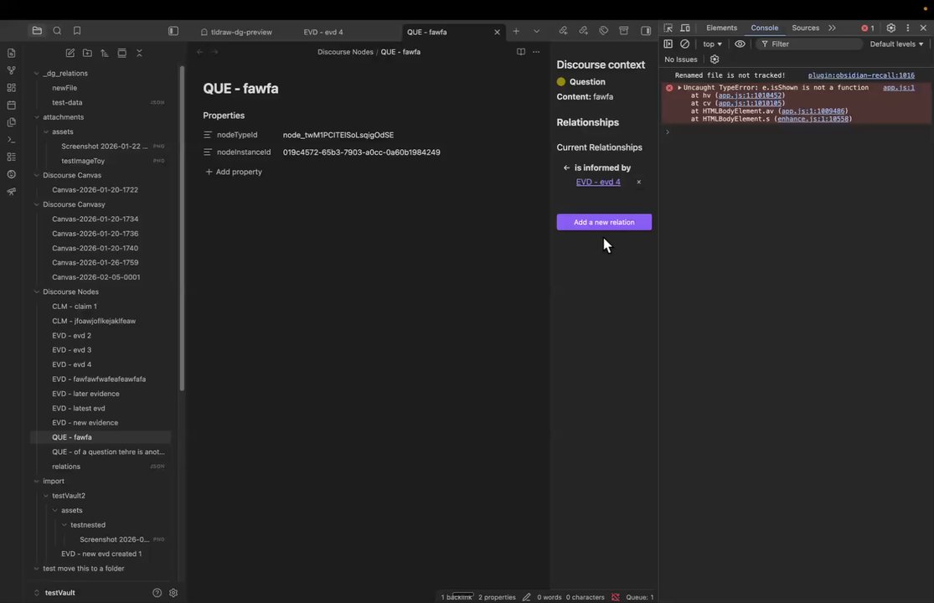The width and height of the screenshot is (934, 603).
Task: Click the live expression eye icon
Action: 740,44
